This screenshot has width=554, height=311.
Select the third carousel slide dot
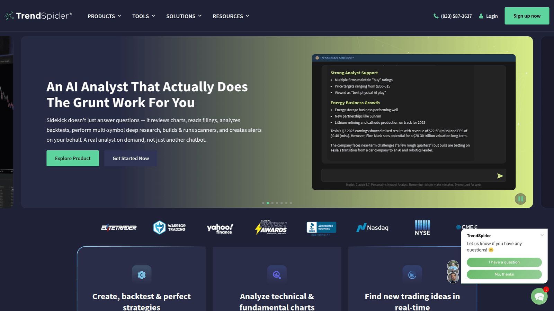pyautogui.click(x=272, y=203)
